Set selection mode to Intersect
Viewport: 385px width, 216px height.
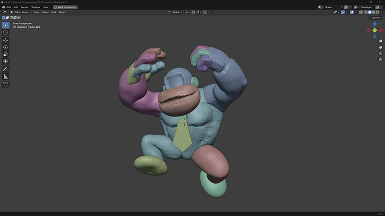point(19,18)
